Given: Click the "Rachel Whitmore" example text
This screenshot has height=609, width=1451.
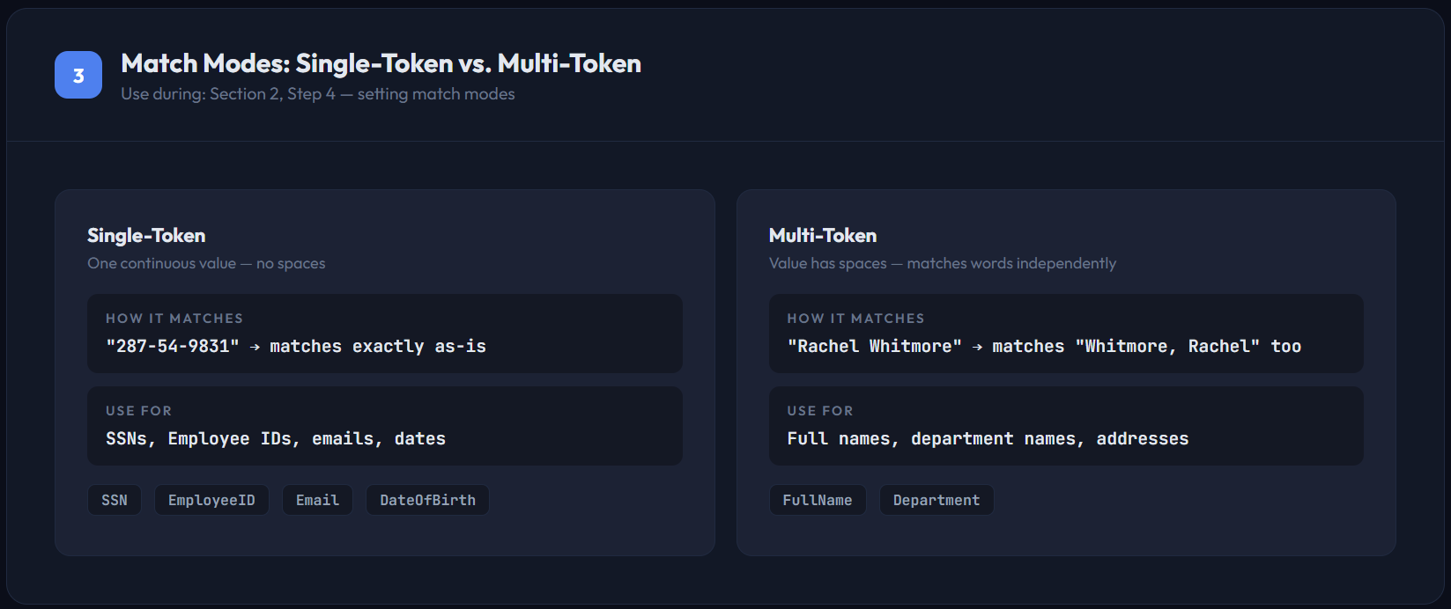Looking at the screenshot, I should coord(874,347).
